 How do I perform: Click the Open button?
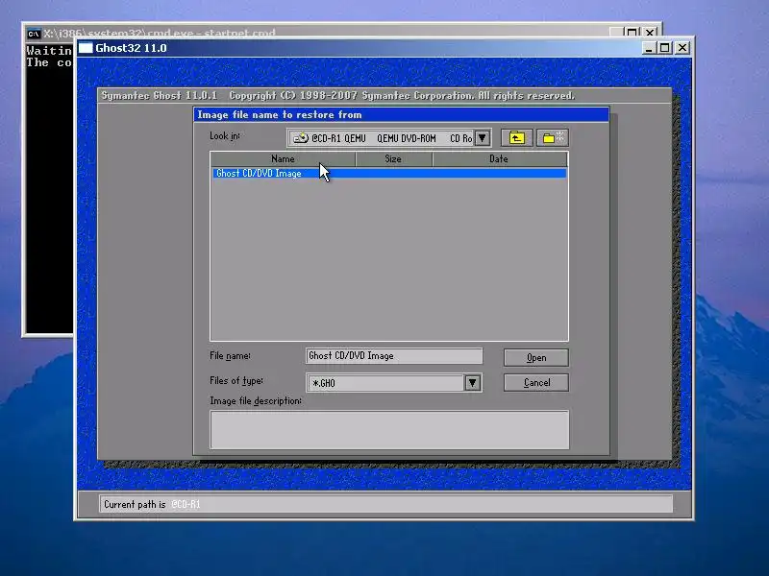pyautogui.click(x=536, y=357)
